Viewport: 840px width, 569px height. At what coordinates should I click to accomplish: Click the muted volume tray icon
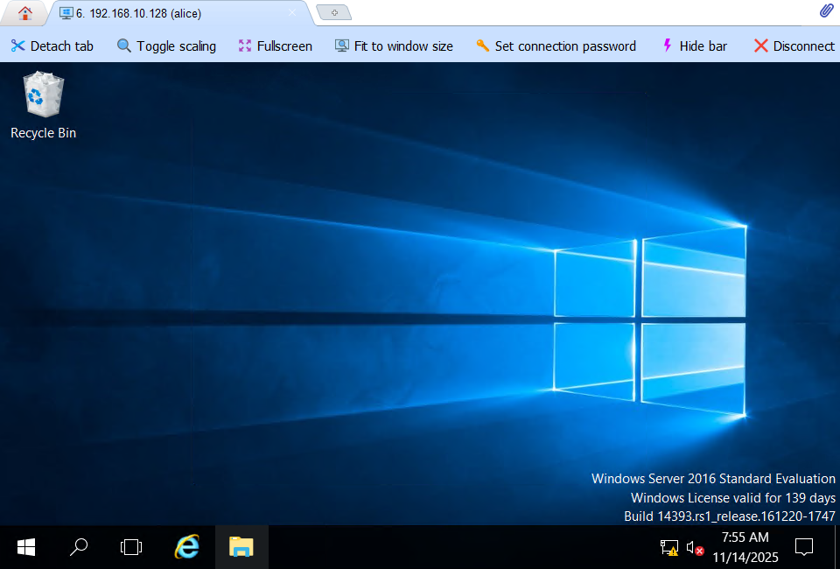[695, 548]
